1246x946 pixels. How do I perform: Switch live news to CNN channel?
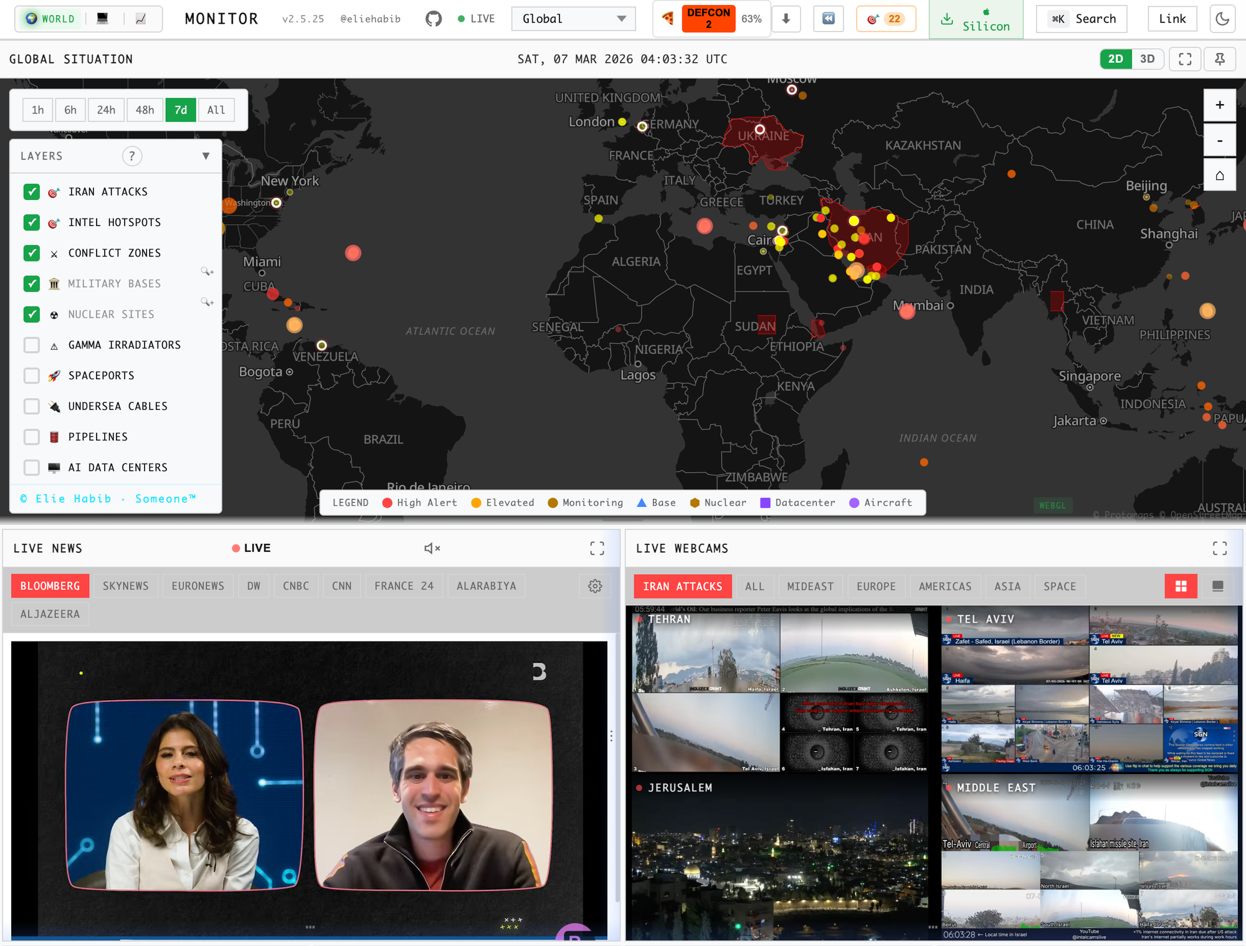(341, 586)
